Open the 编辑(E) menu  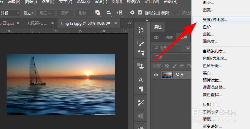tap(14, 2)
